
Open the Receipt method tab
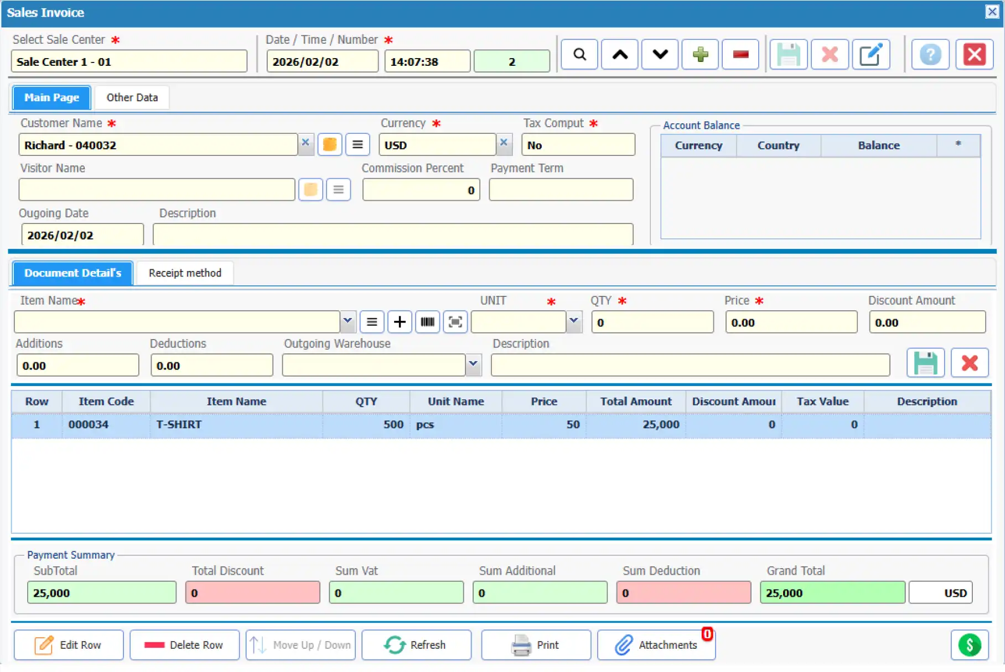coord(185,273)
